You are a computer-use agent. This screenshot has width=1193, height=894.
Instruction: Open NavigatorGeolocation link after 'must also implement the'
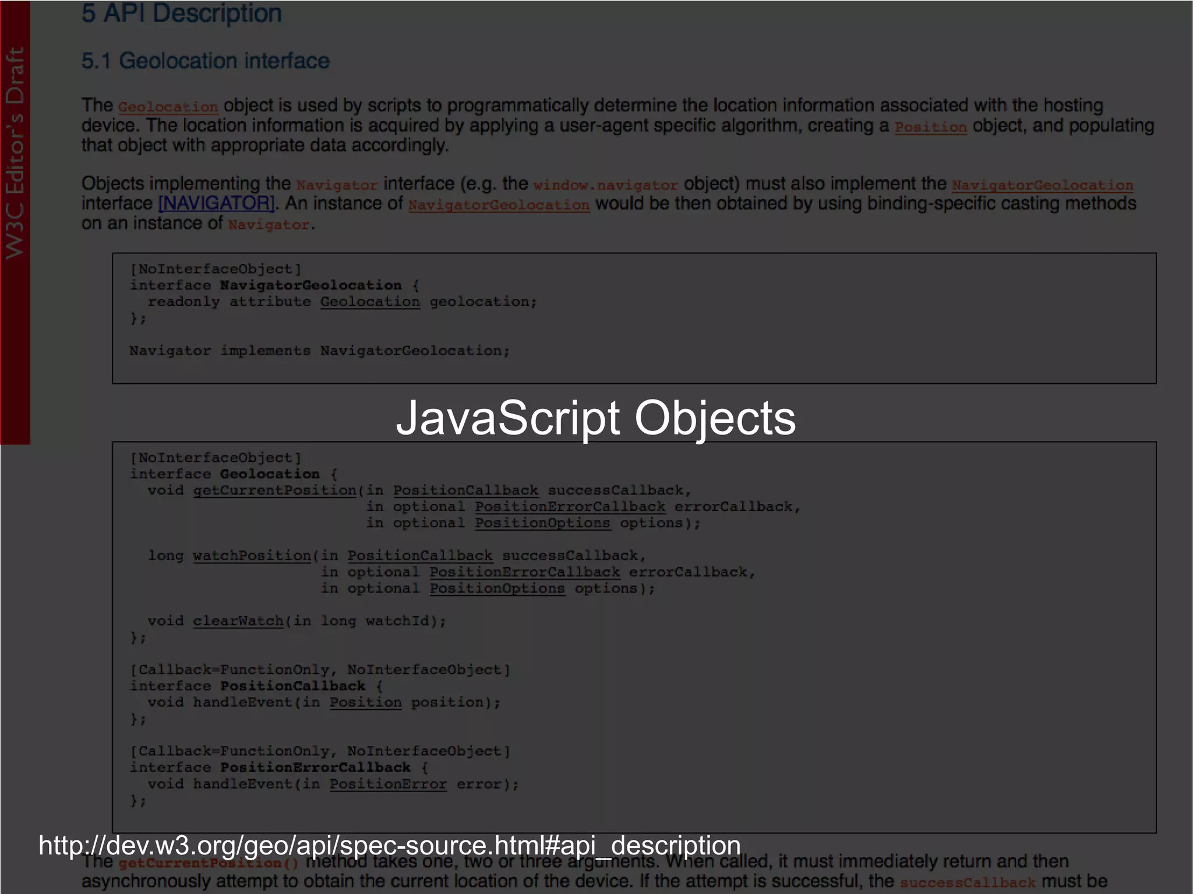(1043, 185)
